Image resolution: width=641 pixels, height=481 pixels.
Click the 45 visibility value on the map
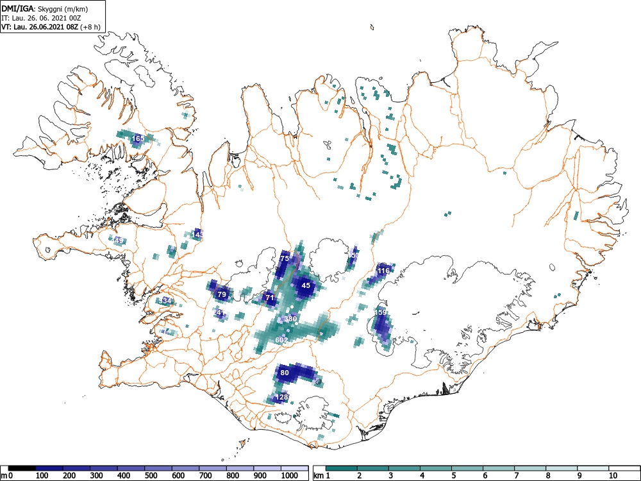click(x=306, y=285)
